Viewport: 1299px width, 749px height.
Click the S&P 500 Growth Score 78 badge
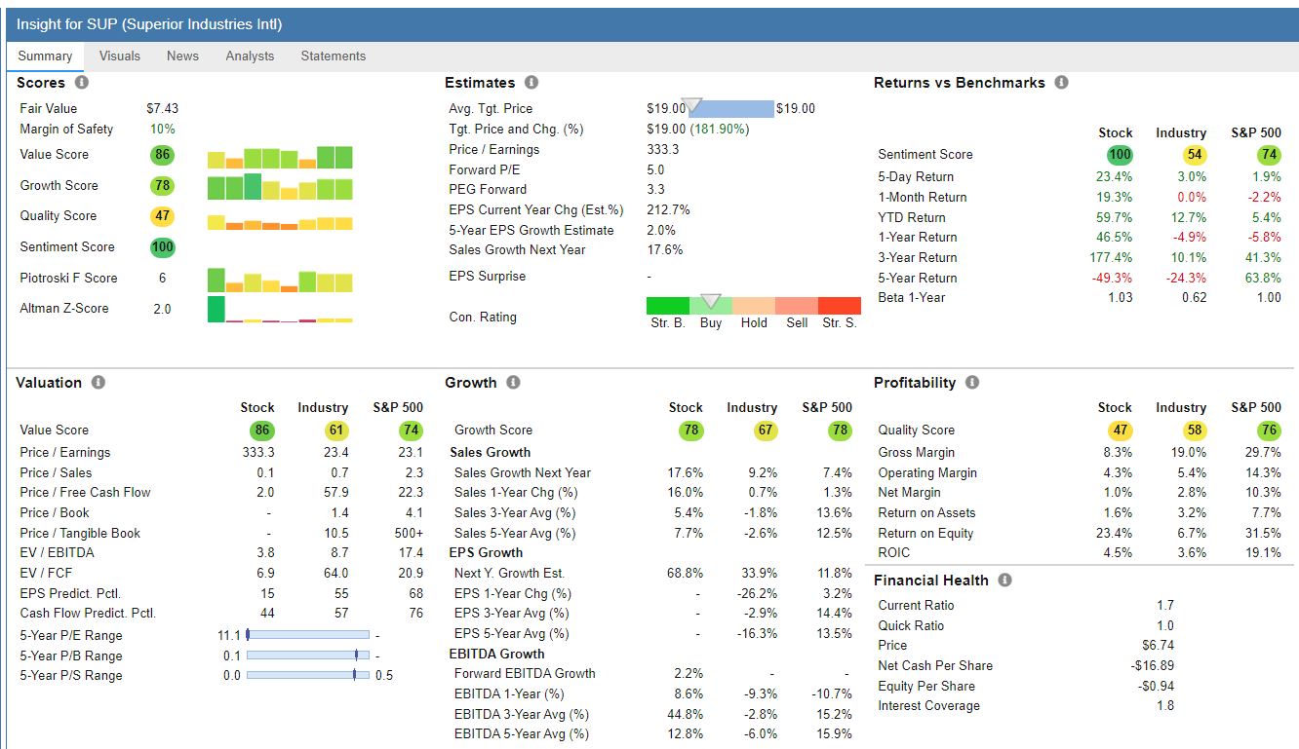click(840, 431)
